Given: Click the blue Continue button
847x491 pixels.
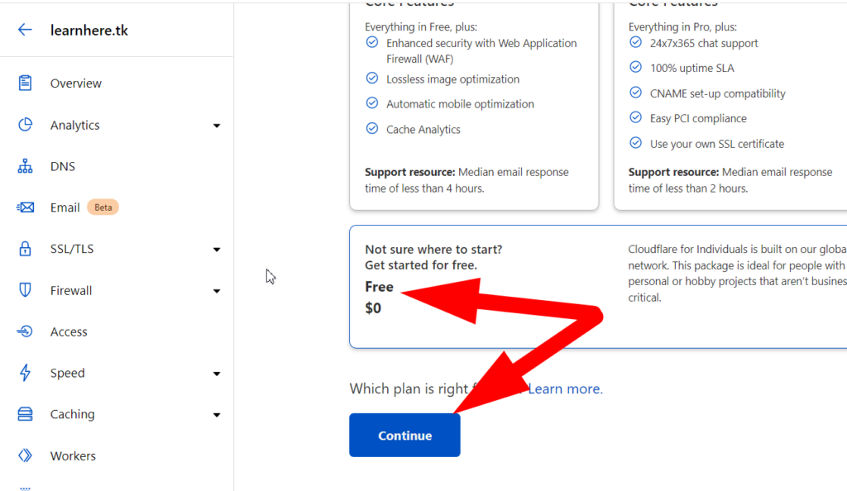Looking at the screenshot, I should click(x=404, y=435).
